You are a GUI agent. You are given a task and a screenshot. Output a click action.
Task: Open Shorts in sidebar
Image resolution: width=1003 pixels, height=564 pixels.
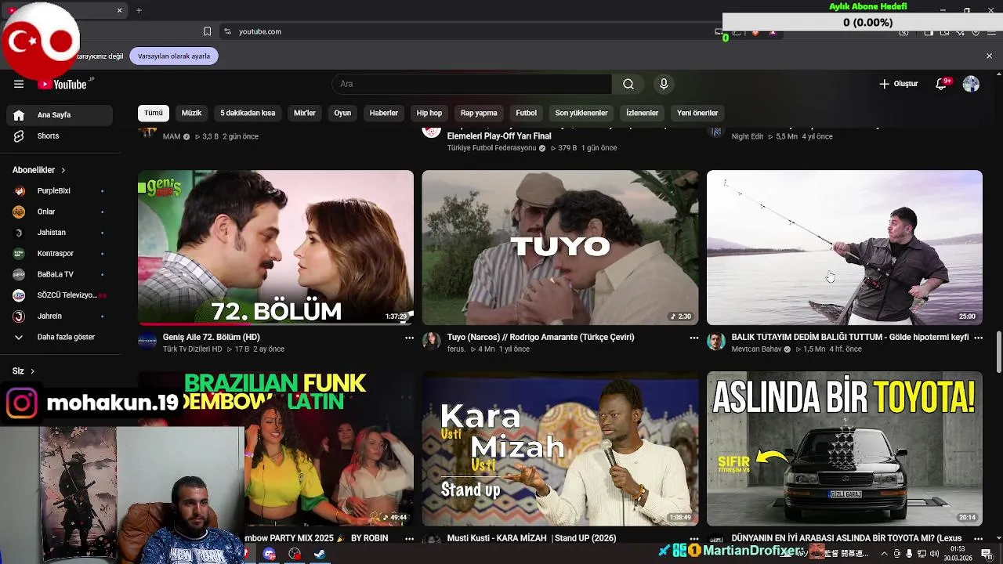60,136
